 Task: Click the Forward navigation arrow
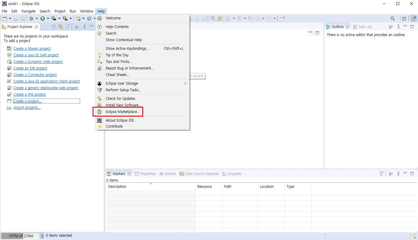click(269, 18)
